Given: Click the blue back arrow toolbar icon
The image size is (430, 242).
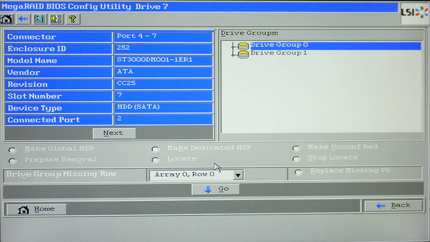Looking at the screenshot, I should click(x=23, y=19).
